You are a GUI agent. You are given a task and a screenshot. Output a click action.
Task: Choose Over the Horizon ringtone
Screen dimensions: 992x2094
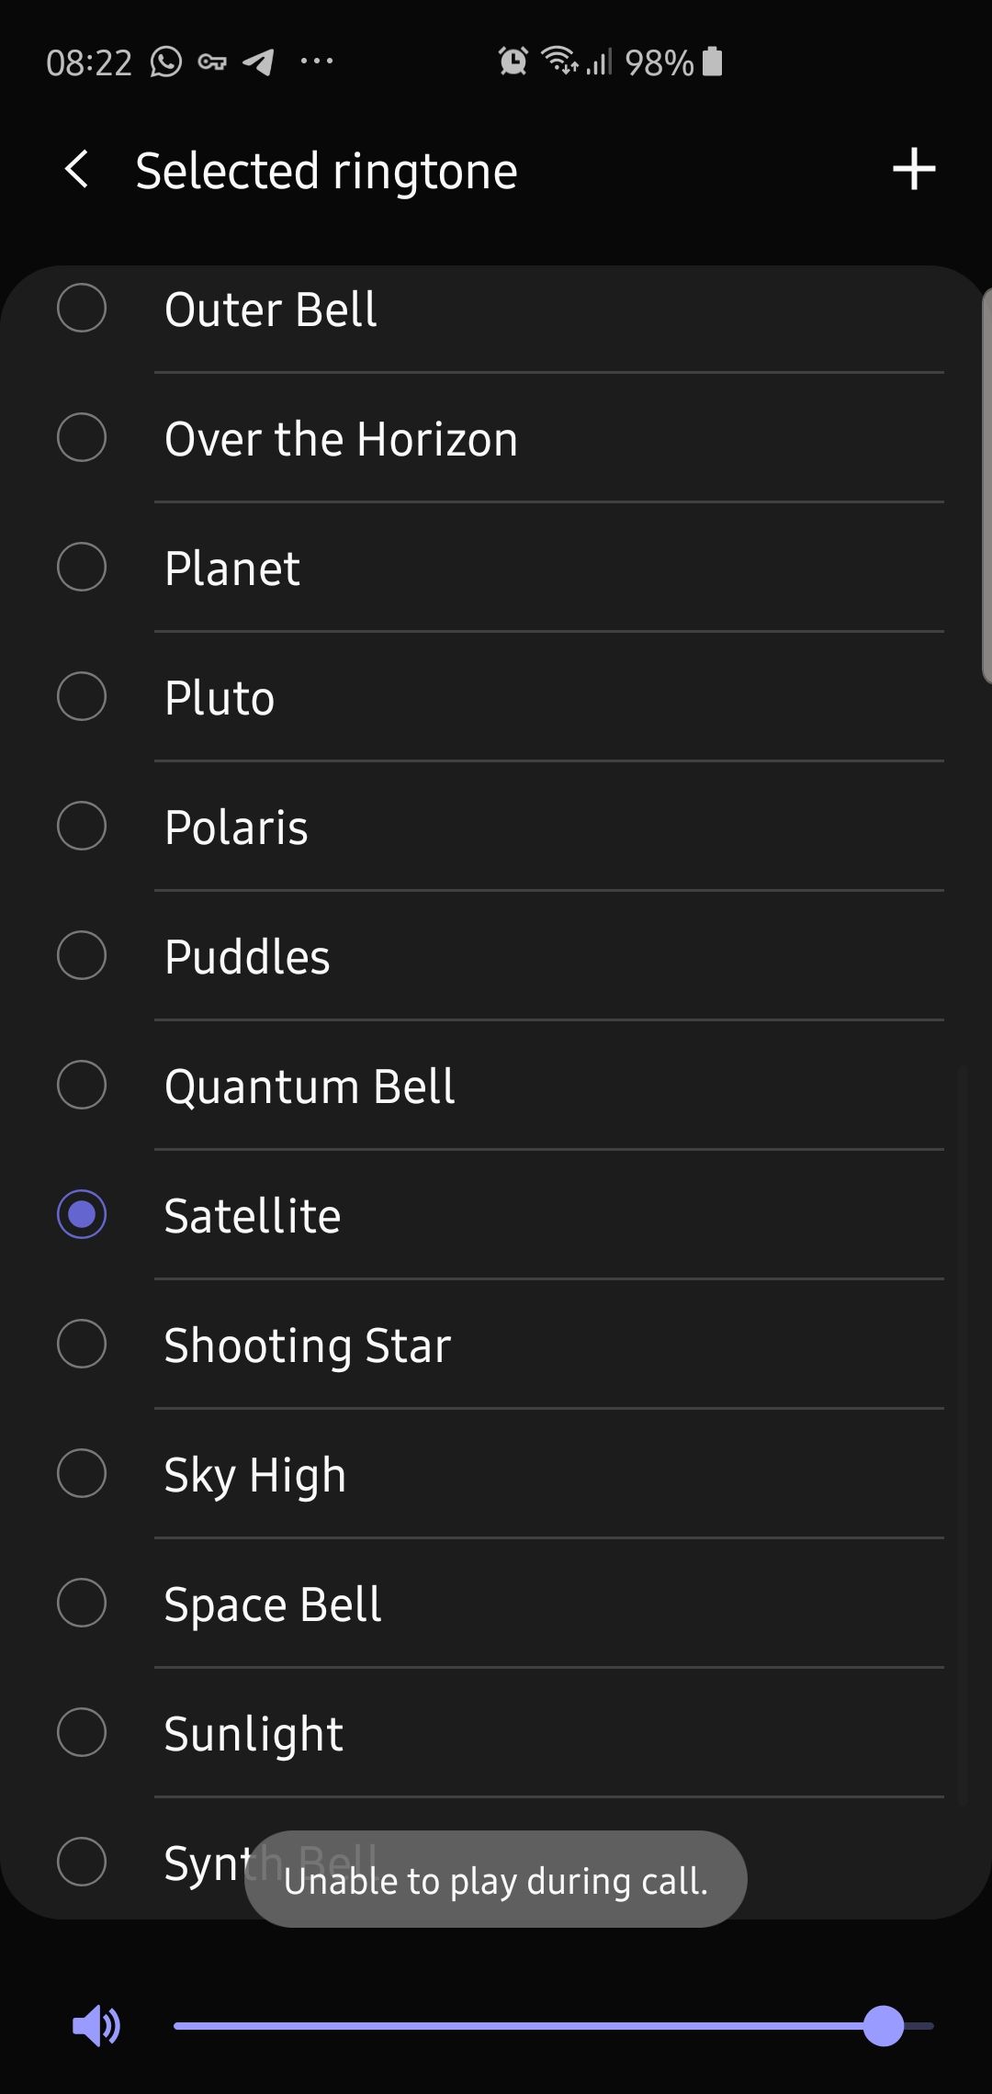[x=341, y=438]
